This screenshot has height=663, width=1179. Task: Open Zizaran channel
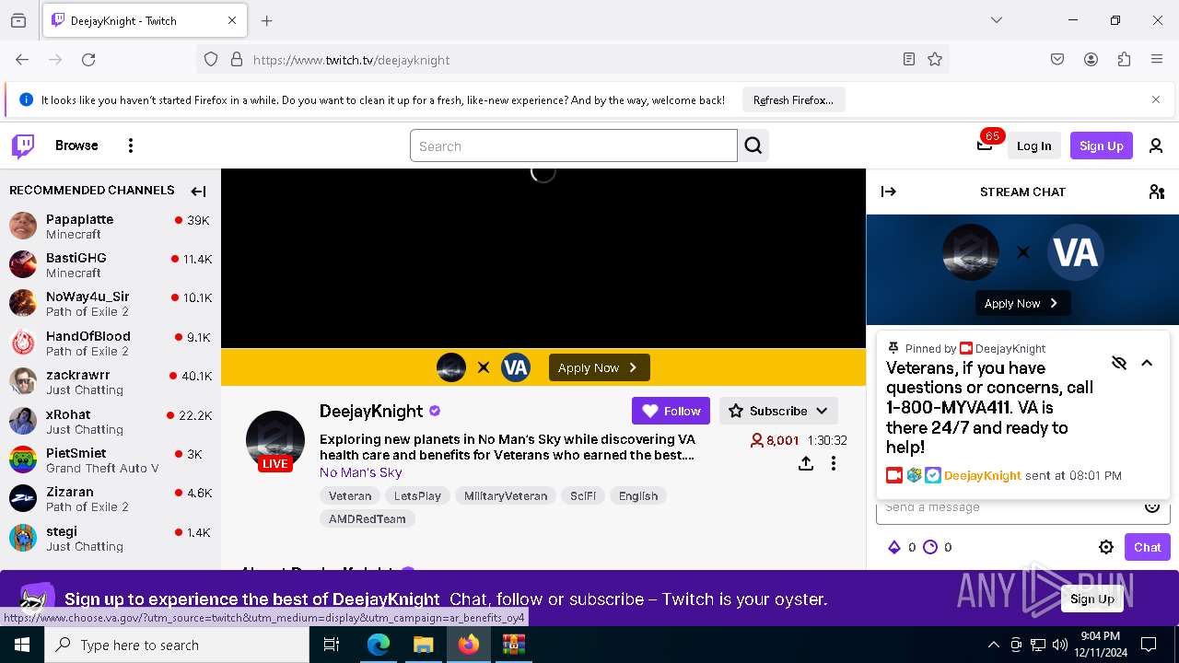(x=111, y=499)
